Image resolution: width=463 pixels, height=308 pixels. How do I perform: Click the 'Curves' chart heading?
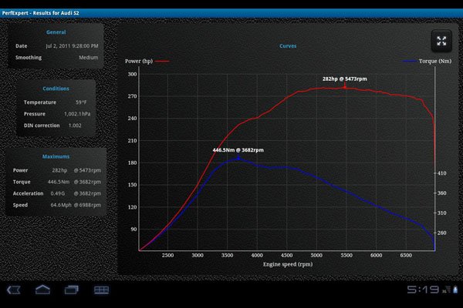coord(288,46)
